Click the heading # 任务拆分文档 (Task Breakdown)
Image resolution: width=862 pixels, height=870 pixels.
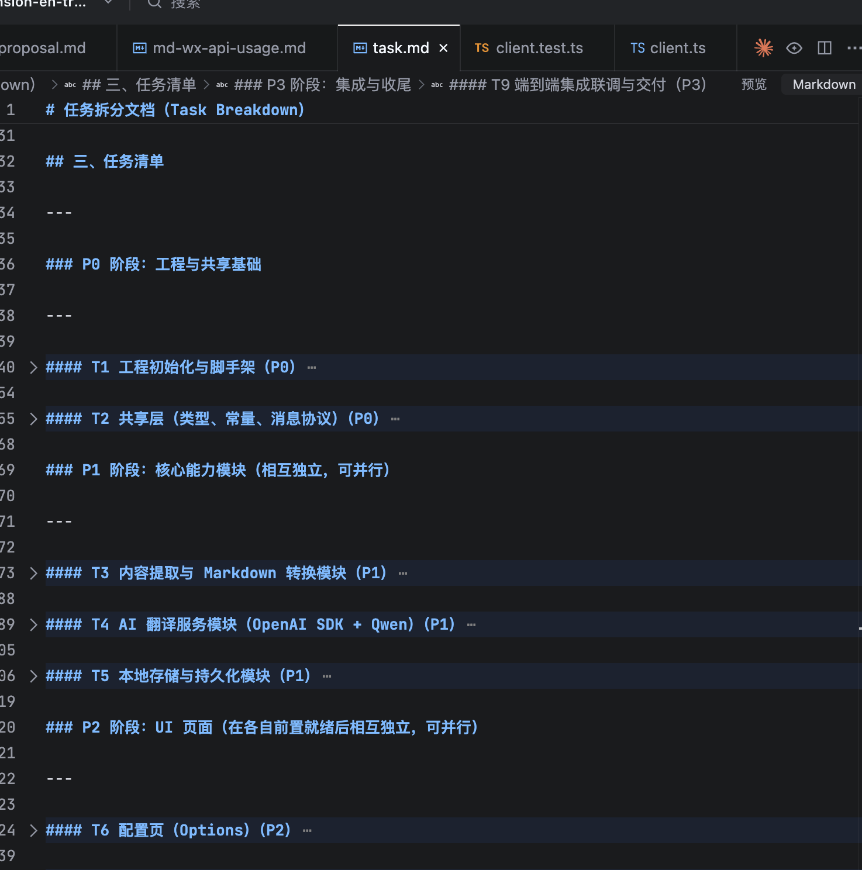(x=175, y=110)
